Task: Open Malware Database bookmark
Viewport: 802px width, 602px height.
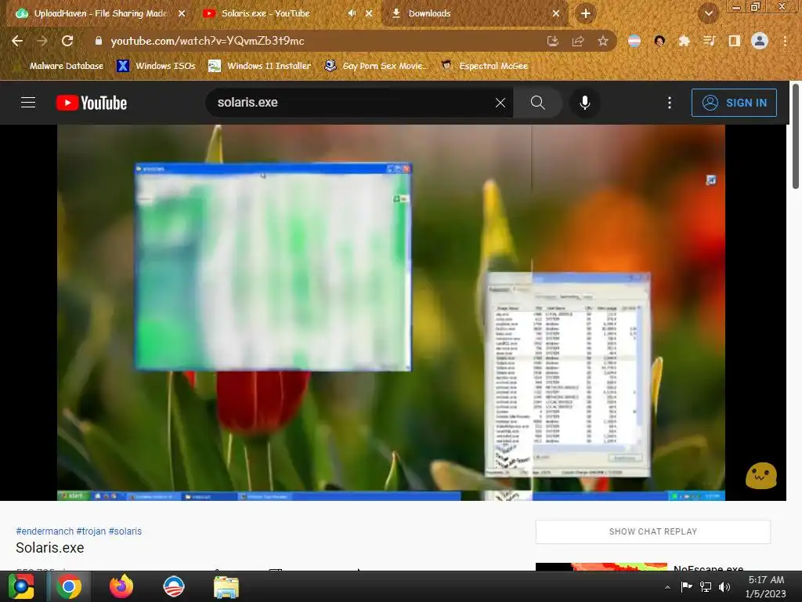Action: pyautogui.click(x=60, y=66)
